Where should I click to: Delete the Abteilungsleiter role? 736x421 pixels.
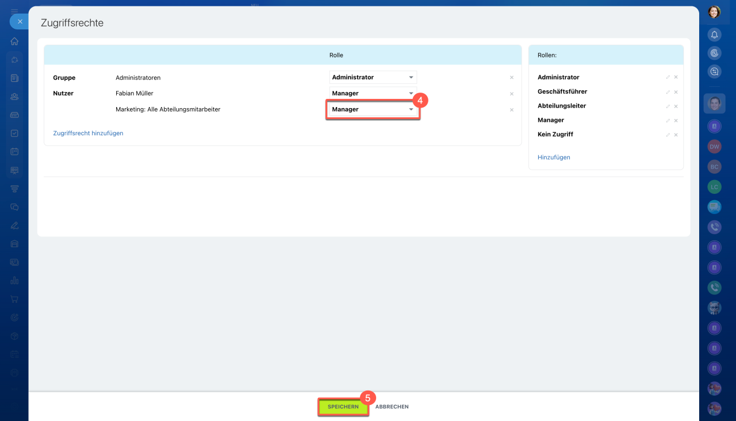[676, 106]
